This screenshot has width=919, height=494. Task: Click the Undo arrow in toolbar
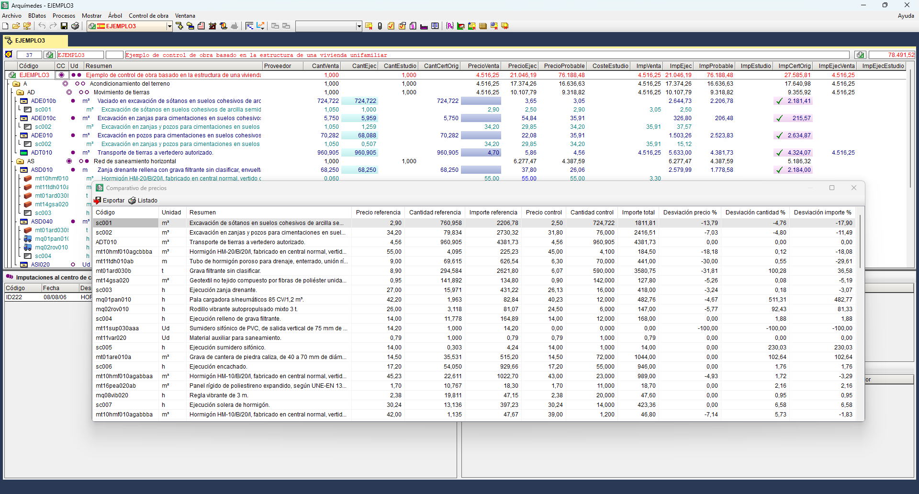[42, 26]
